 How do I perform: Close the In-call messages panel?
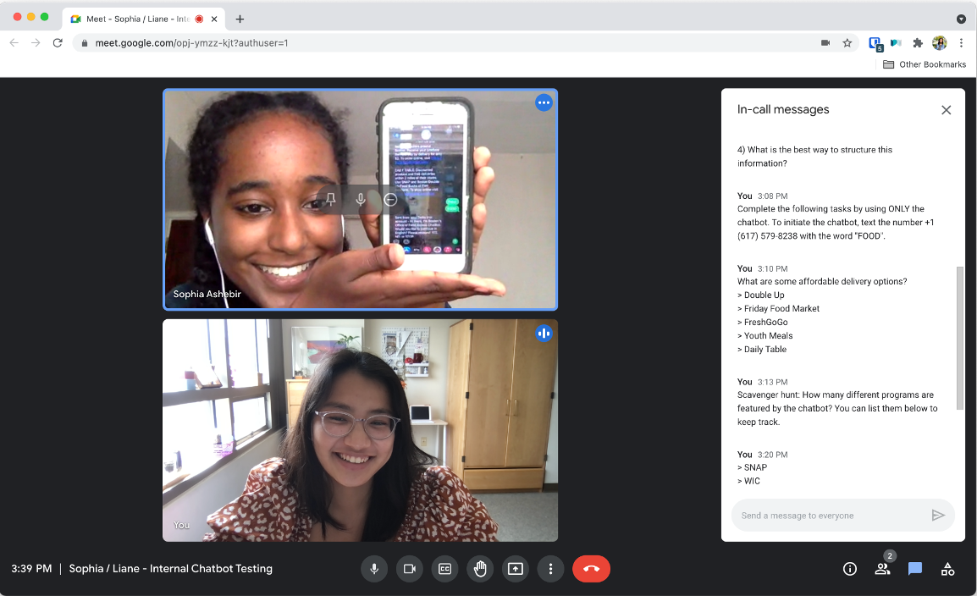point(946,110)
